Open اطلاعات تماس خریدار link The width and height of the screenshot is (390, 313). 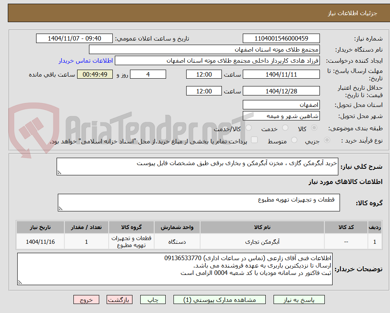(86, 61)
